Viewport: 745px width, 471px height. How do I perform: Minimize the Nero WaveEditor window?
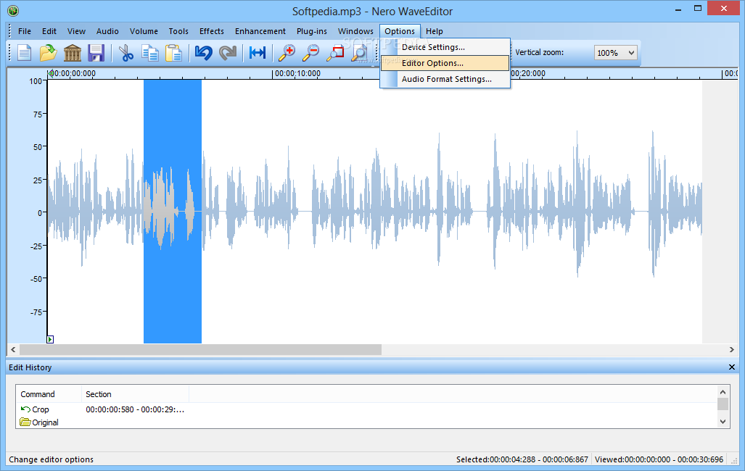tap(678, 9)
